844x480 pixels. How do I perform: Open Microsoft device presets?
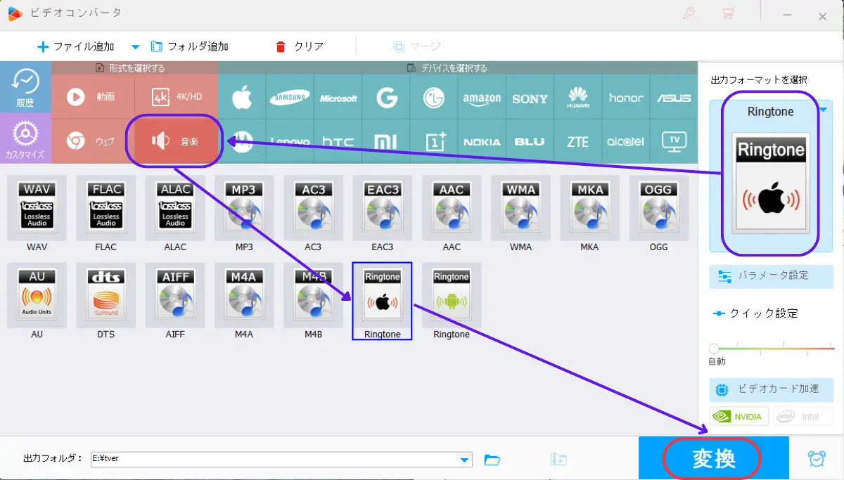tap(338, 98)
